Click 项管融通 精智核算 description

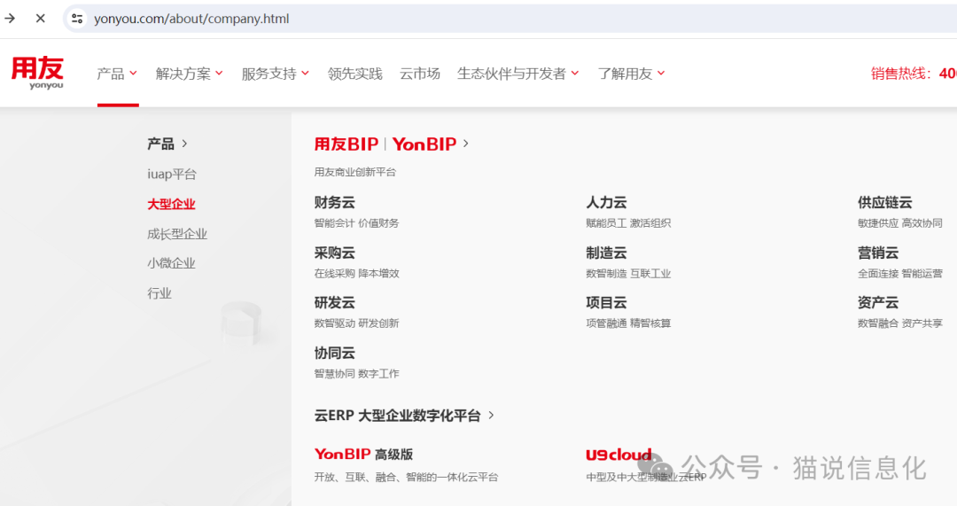click(628, 323)
